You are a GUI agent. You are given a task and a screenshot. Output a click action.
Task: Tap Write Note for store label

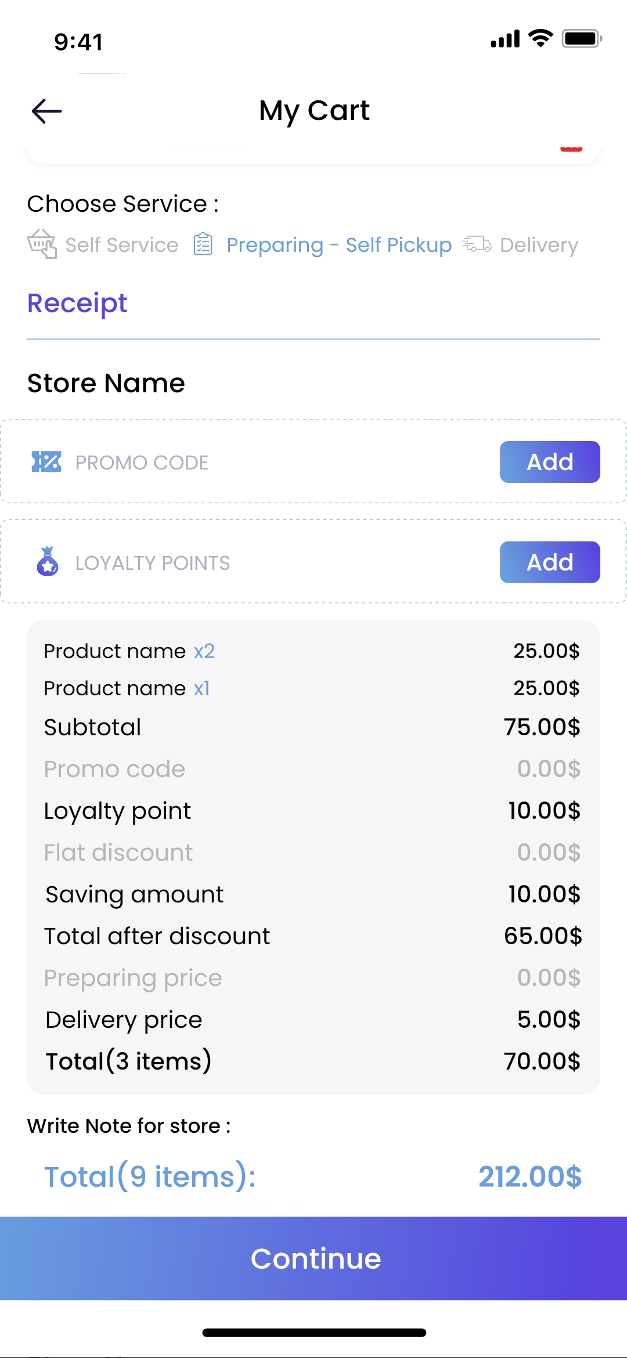tap(129, 1126)
